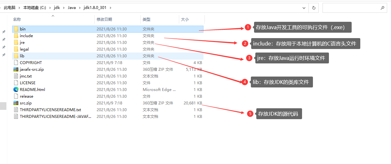Click the 20,681 KB size of src.zip
This screenshot has width=391, height=164.
(x=193, y=103)
